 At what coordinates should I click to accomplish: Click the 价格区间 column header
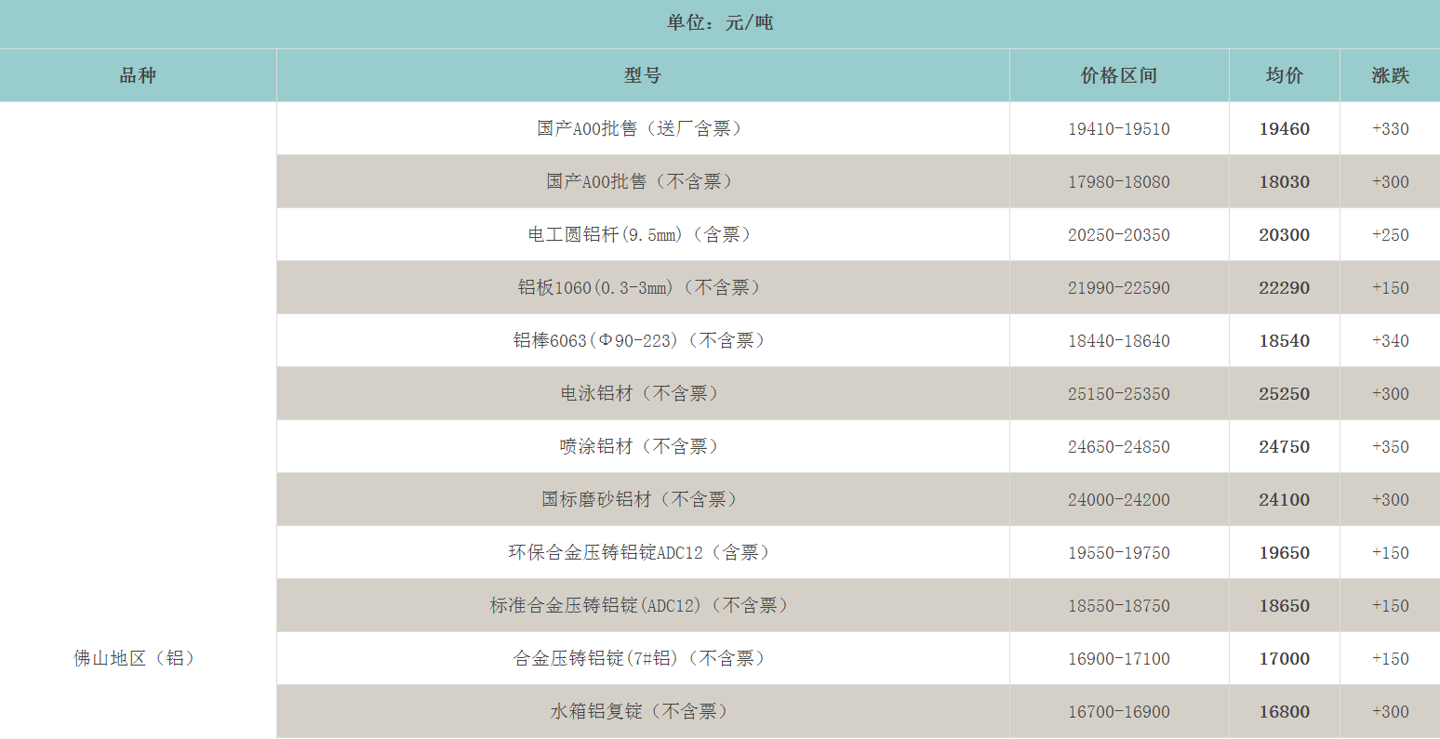coord(1118,75)
